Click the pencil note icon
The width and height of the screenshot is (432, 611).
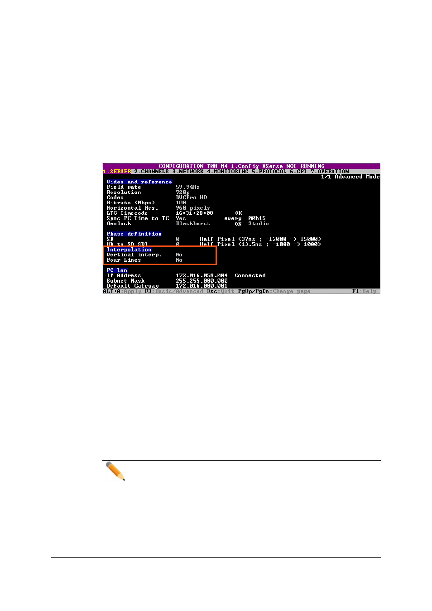(x=115, y=471)
